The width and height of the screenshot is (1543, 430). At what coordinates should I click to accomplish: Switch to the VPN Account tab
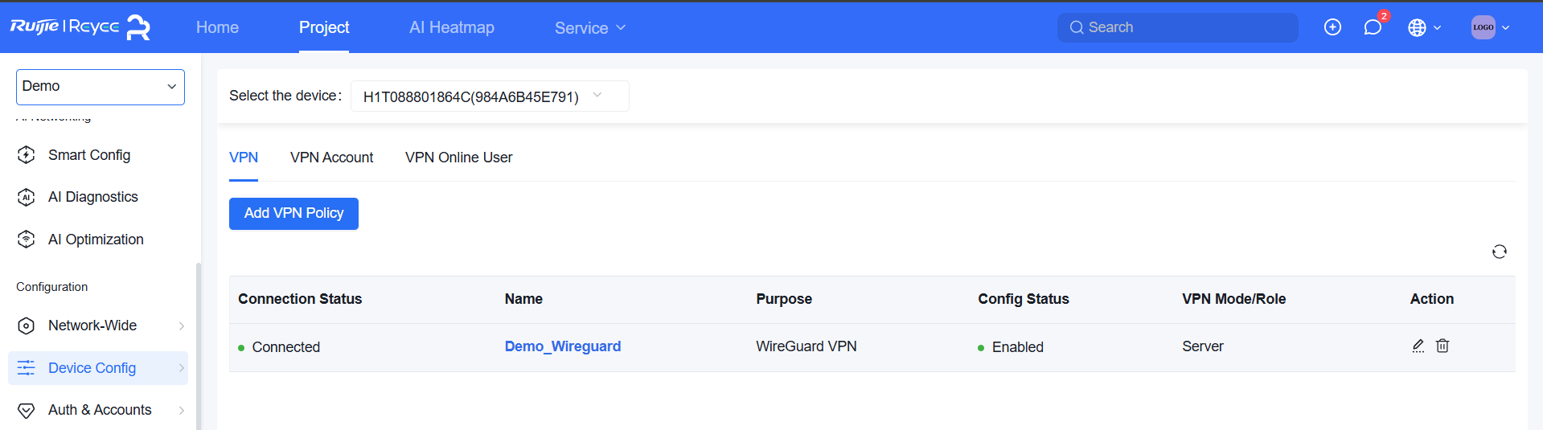[331, 158]
